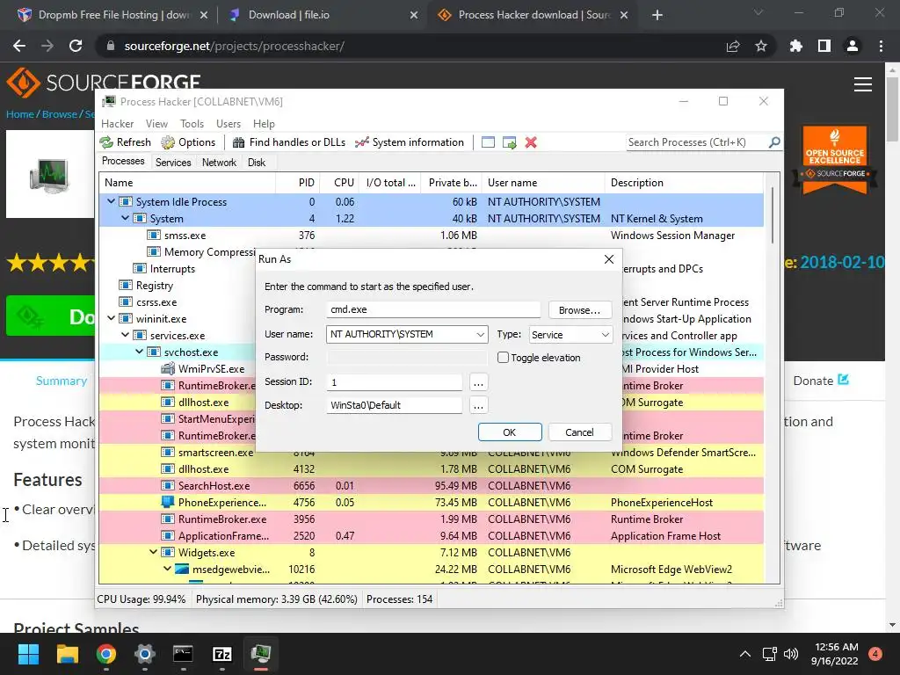Click the Donate link on SourceForge
The image size is (900, 675).
point(821,381)
